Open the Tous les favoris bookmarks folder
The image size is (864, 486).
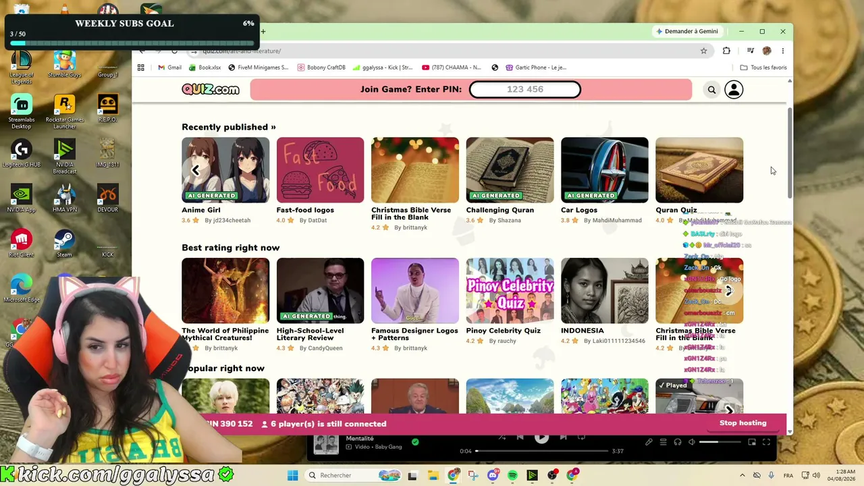(x=763, y=67)
